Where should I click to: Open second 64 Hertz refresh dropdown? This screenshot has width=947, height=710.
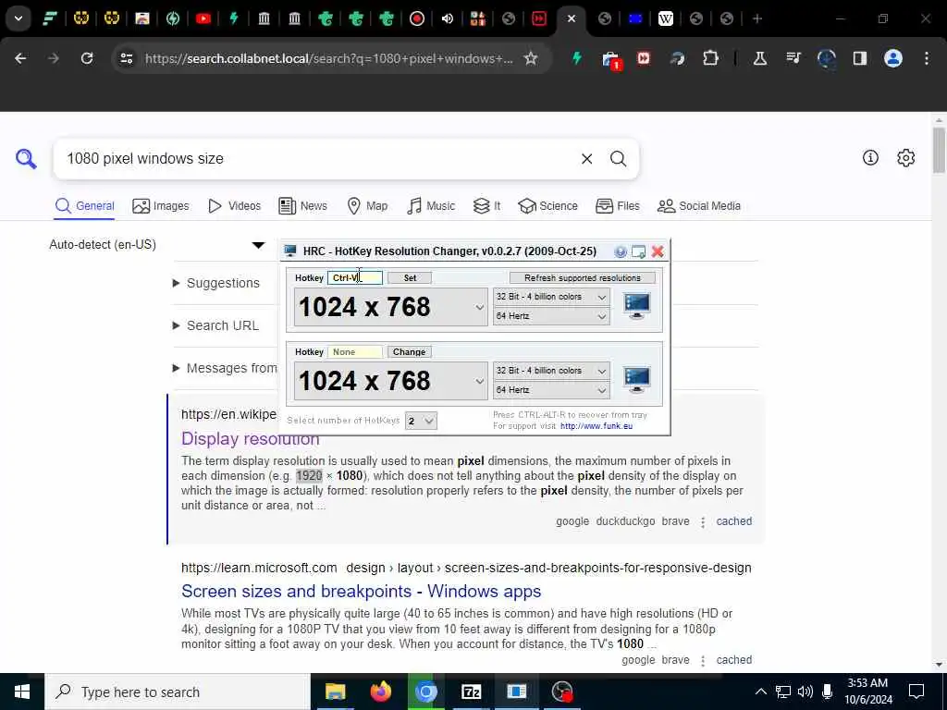pyautogui.click(x=551, y=389)
